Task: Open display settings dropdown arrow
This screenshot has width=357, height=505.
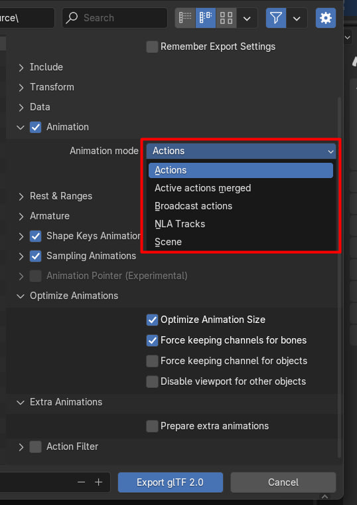Action: tap(247, 19)
